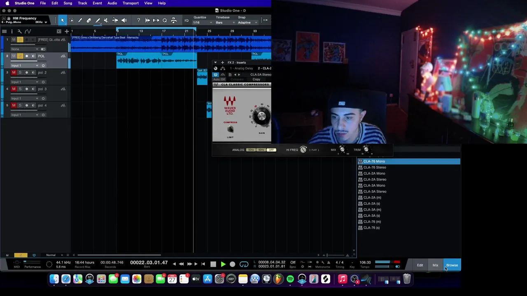Viewport: 527px width, 296px height.
Task: Add insert with FX 2 plus icon
Action: coord(222,62)
